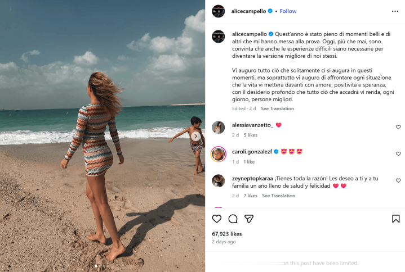Go to next photo with carousel arrow
Screen dimensions: 405x272
click(195, 136)
